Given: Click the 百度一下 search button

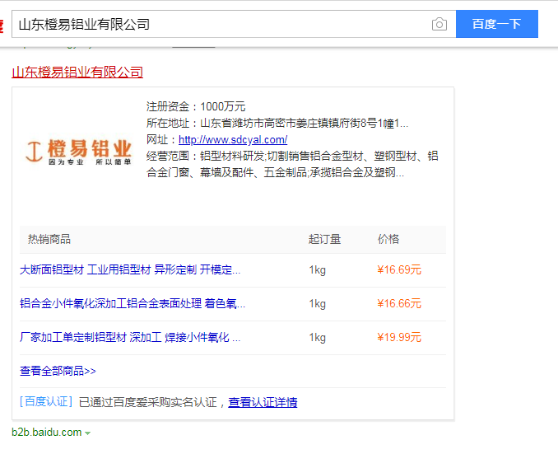Looking at the screenshot, I should [x=496, y=24].
